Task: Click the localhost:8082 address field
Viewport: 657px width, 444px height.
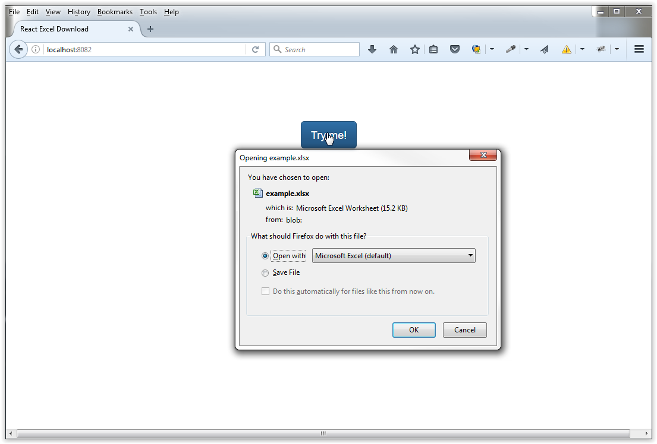Action: [144, 49]
